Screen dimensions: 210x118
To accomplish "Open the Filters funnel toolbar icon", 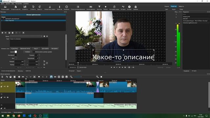I will [x=99, y=7].
